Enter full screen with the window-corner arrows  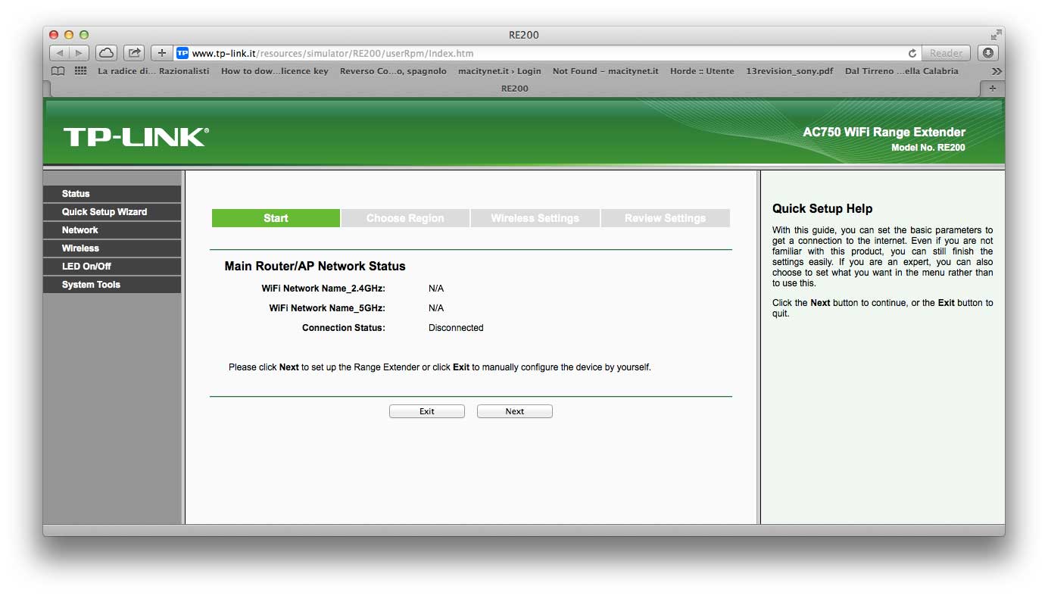[995, 35]
